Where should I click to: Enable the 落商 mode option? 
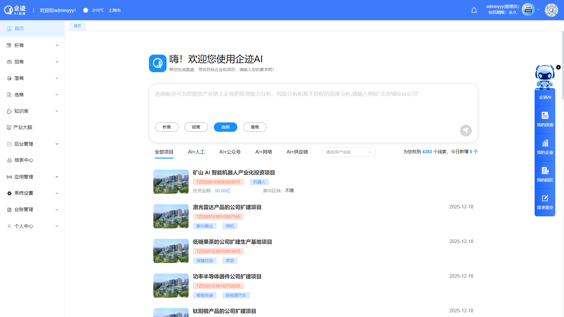pos(255,127)
